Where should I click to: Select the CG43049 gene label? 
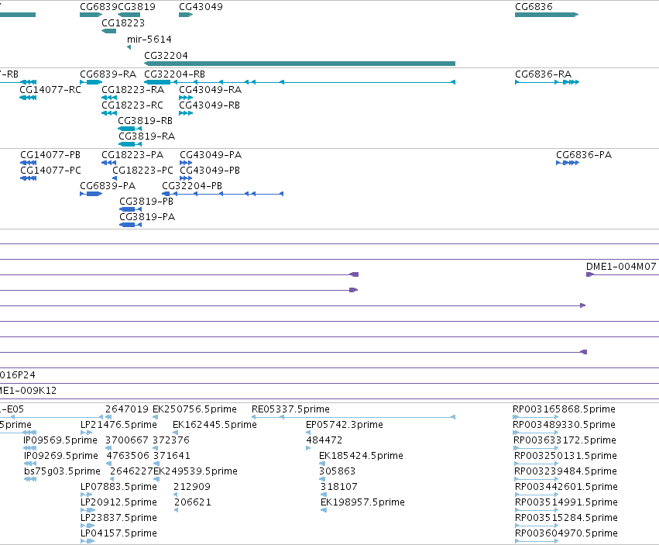click(201, 7)
